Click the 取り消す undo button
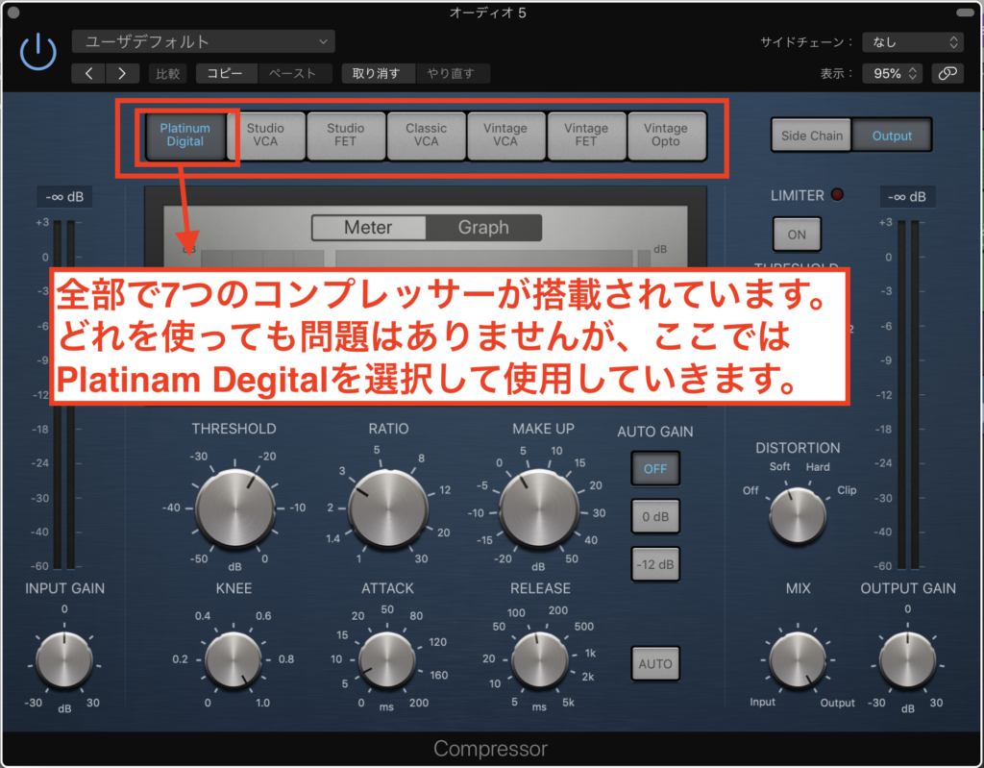This screenshot has height=768, width=984. click(x=377, y=73)
